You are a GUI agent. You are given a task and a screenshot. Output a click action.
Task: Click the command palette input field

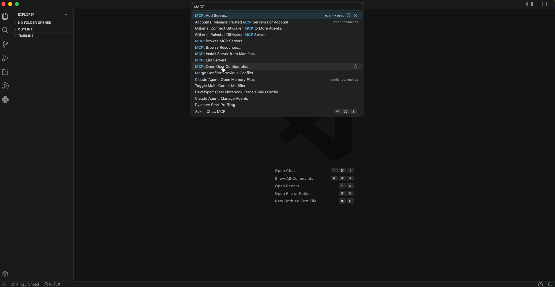(x=277, y=7)
